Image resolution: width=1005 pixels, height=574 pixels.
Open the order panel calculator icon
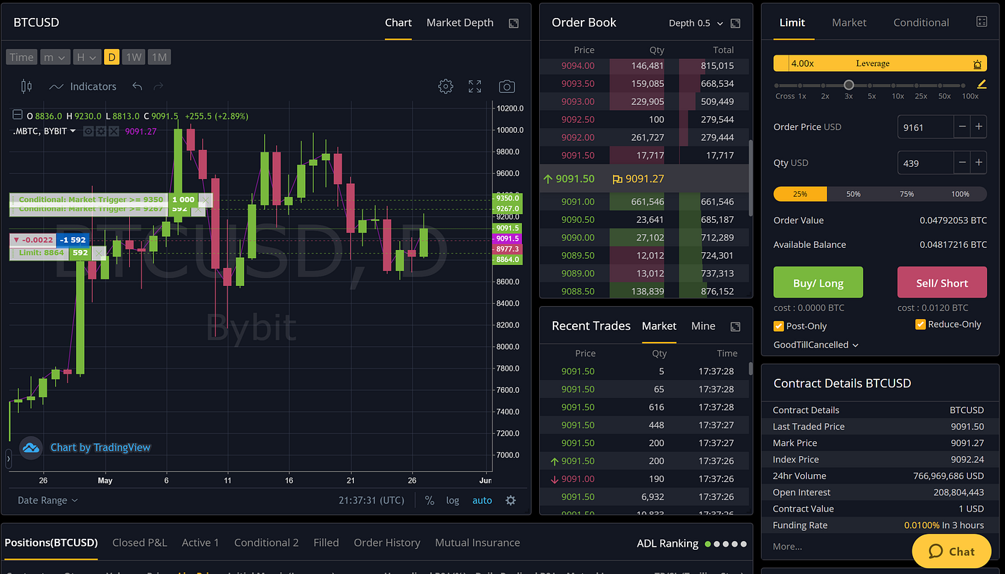tap(982, 22)
